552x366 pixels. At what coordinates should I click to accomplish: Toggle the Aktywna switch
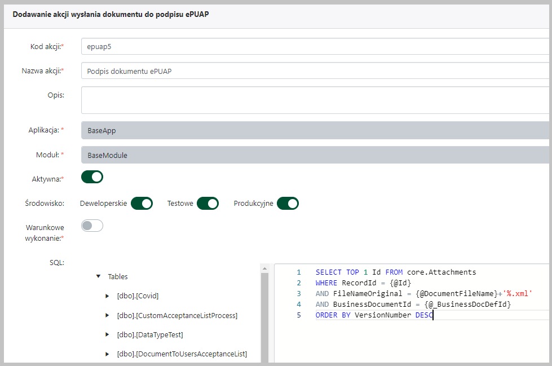92,177
